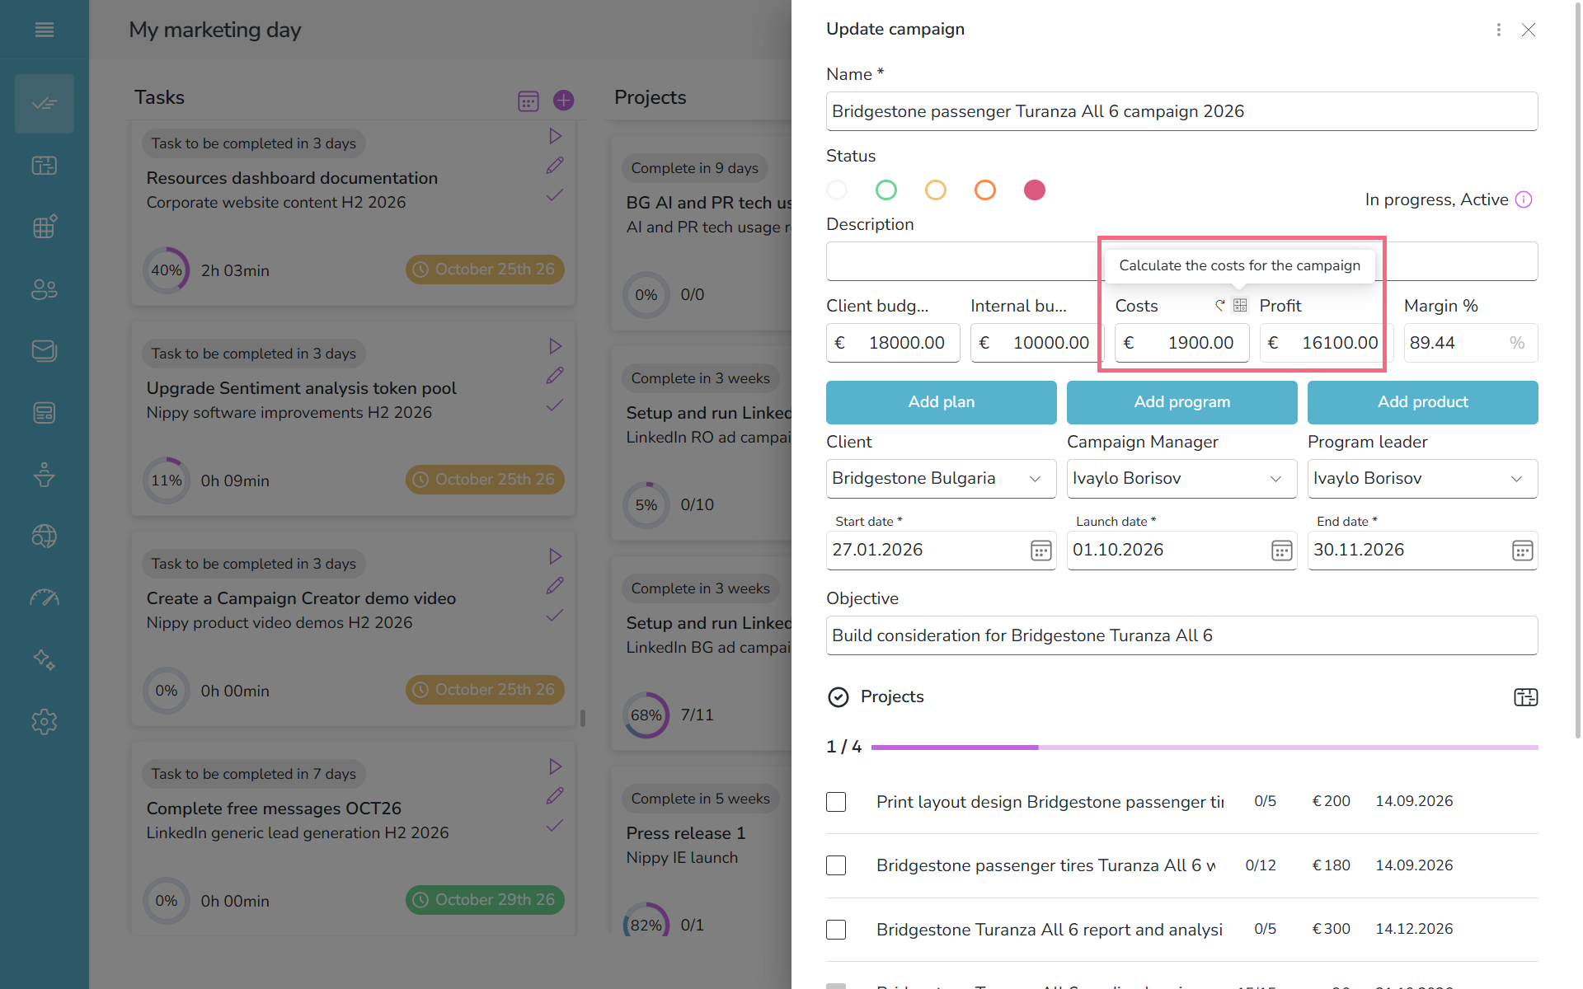Expand the Client dropdown Bridgestone Bulgaria
This screenshot has height=989, width=1583.
[942, 479]
